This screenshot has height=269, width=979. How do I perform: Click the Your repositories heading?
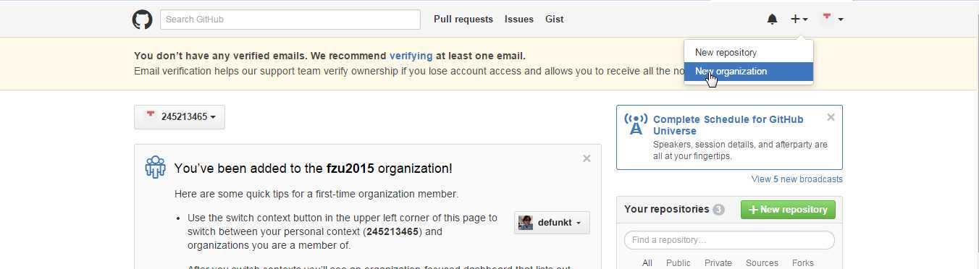click(666, 209)
